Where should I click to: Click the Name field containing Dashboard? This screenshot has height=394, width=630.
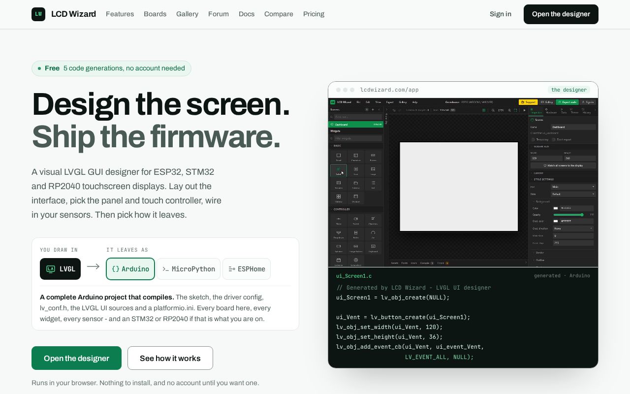click(573, 127)
